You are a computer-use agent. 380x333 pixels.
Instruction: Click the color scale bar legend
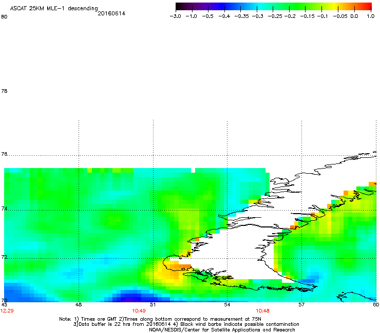point(274,7)
